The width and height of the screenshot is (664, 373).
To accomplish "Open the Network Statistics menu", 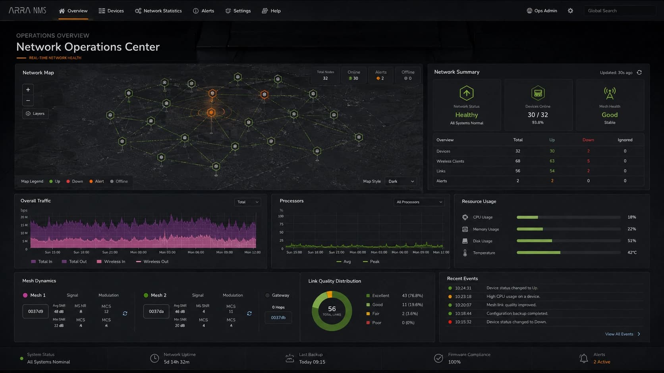I will [158, 11].
